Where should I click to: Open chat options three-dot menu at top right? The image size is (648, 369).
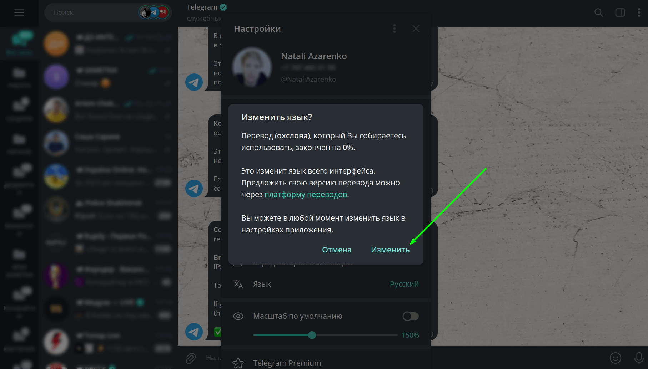(x=639, y=13)
